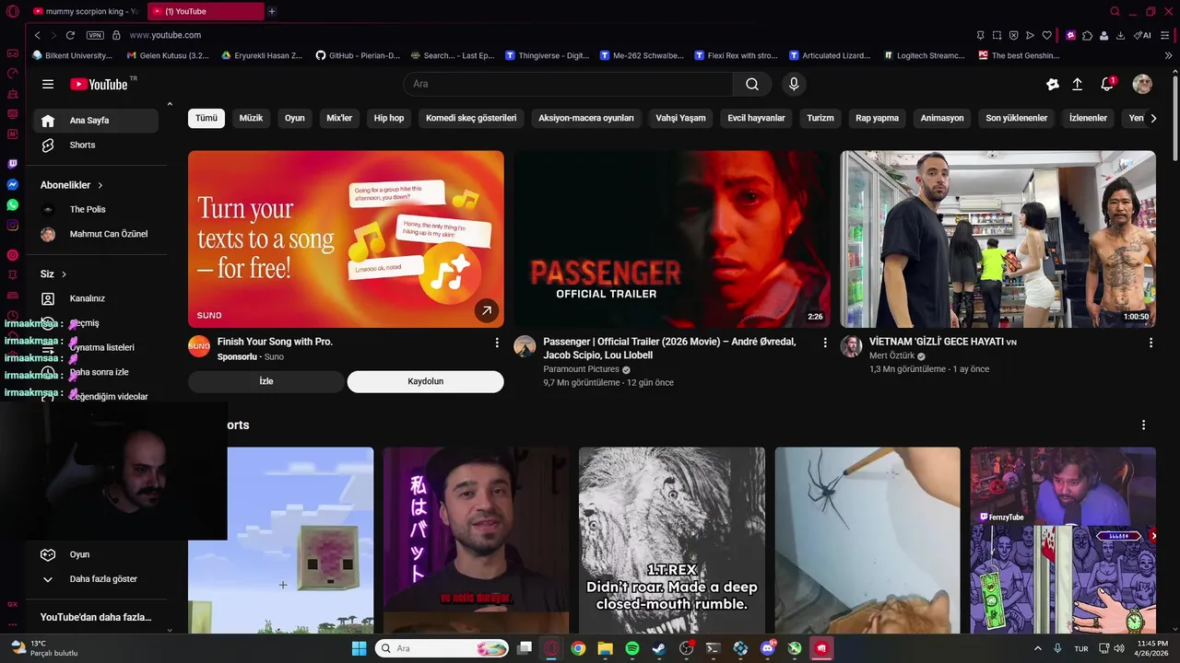Open Instagram in the Opera sidebar

point(12,225)
